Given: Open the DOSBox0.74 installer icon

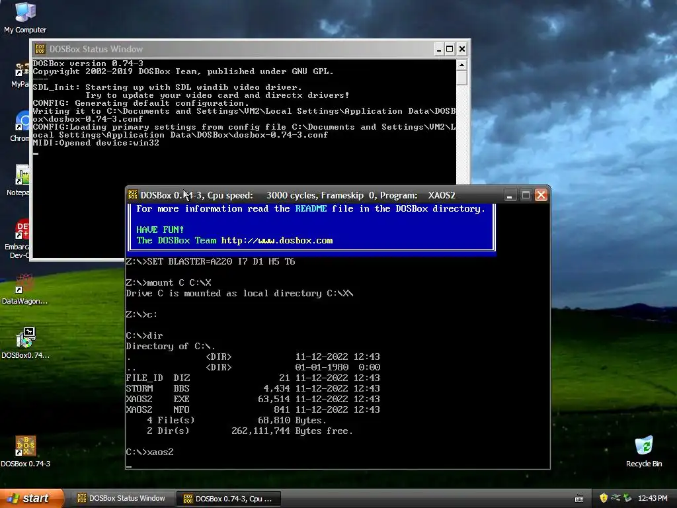Looking at the screenshot, I should [x=26, y=343].
